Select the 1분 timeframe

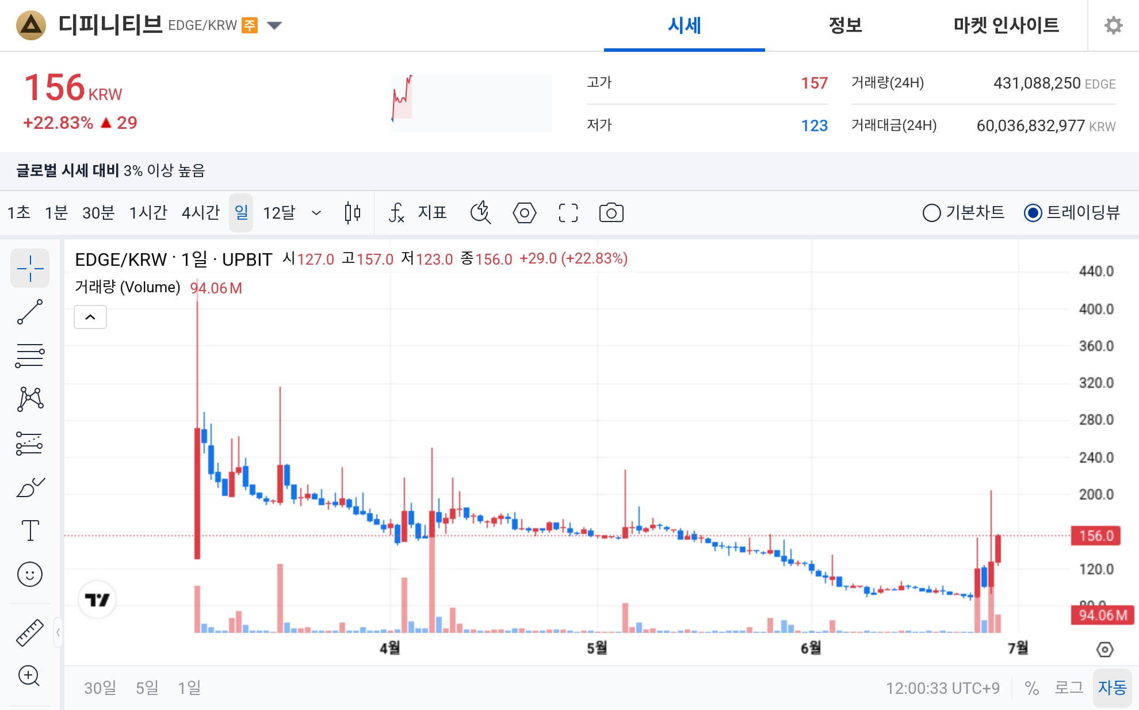click(x=56, y=213)
